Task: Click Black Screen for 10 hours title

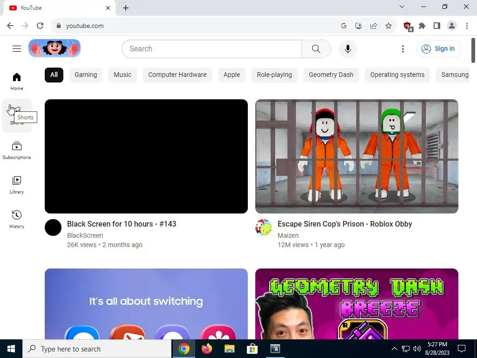Action: 122,224
